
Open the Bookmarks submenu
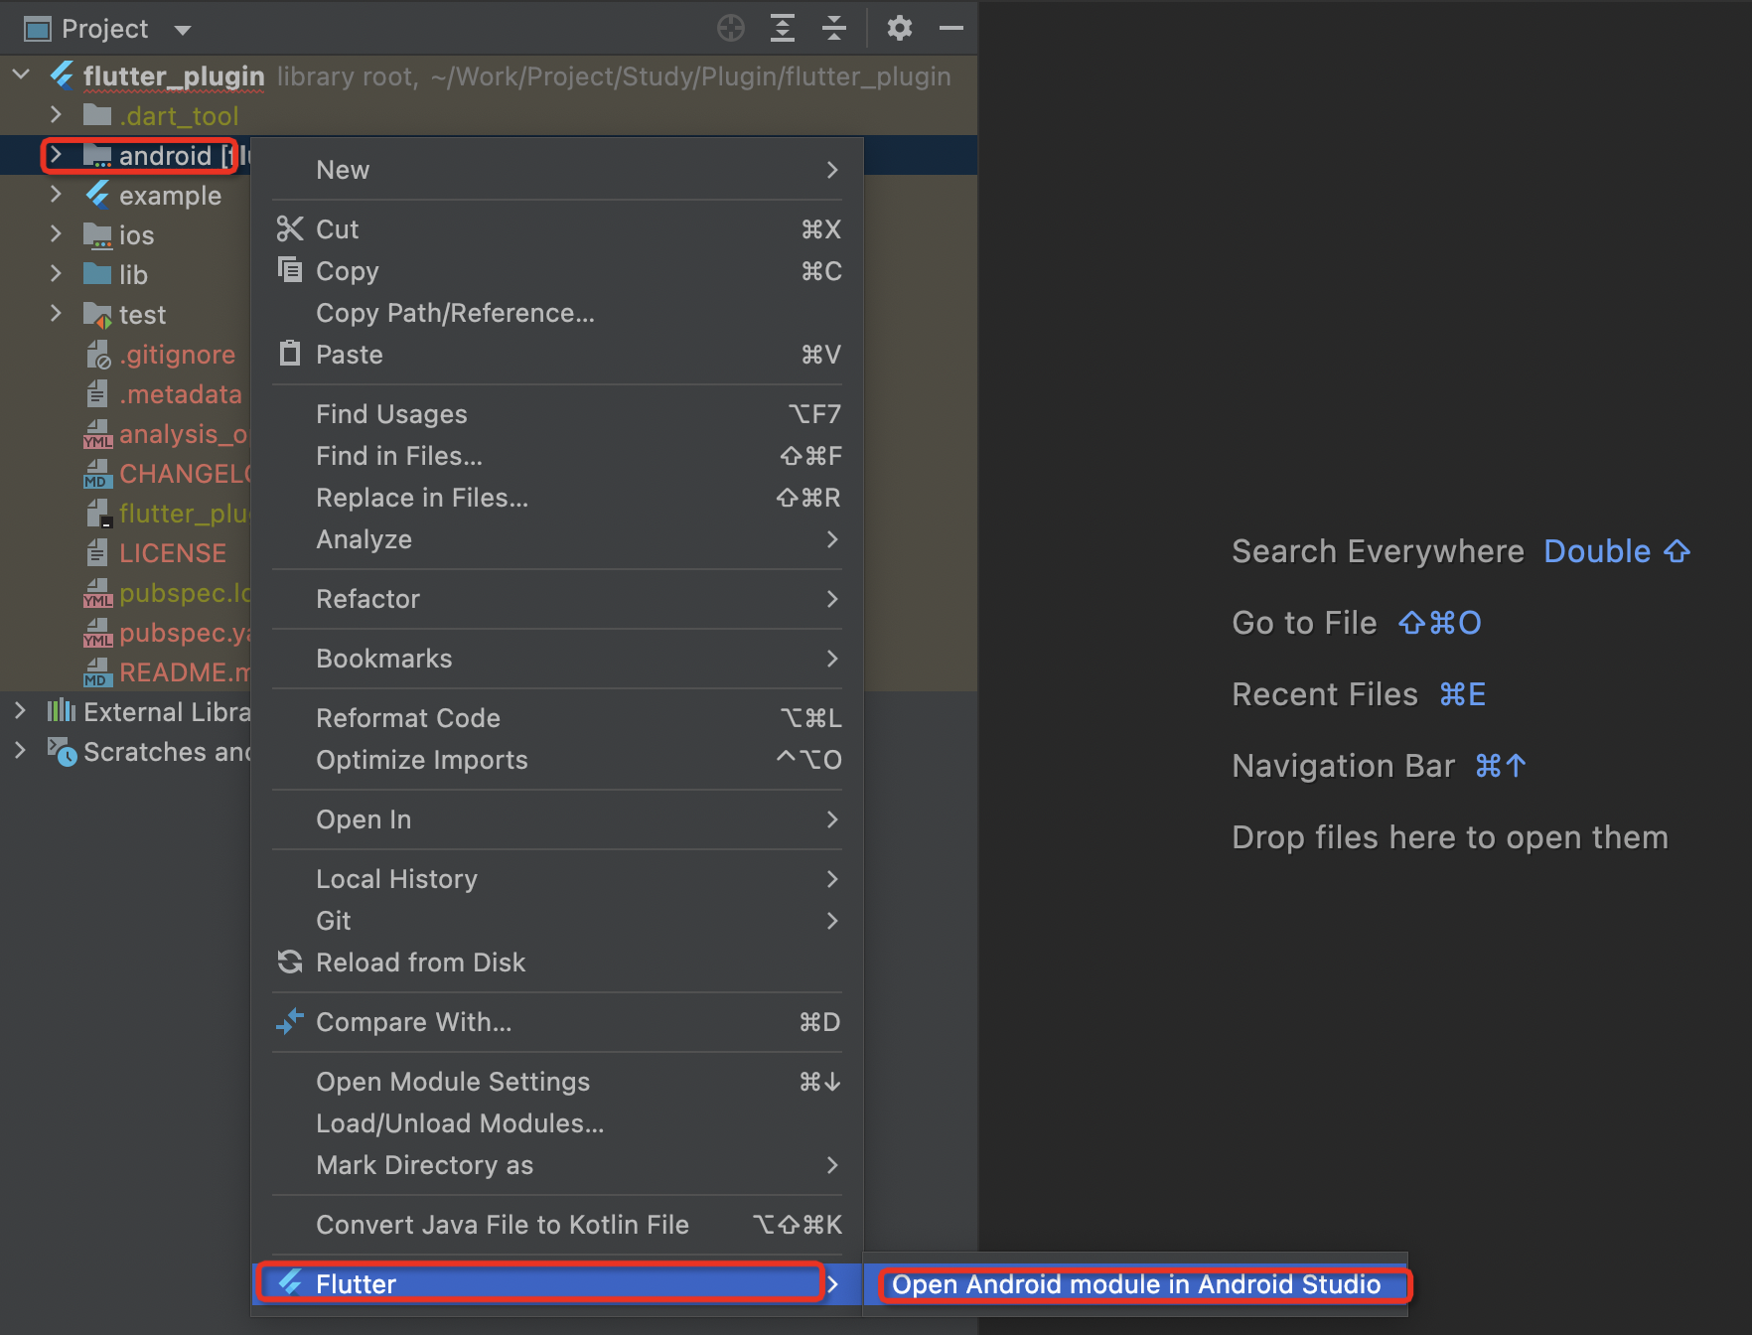(557, 659)
